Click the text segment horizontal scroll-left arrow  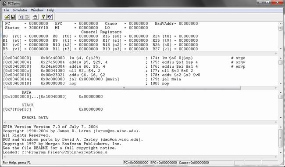5,88
